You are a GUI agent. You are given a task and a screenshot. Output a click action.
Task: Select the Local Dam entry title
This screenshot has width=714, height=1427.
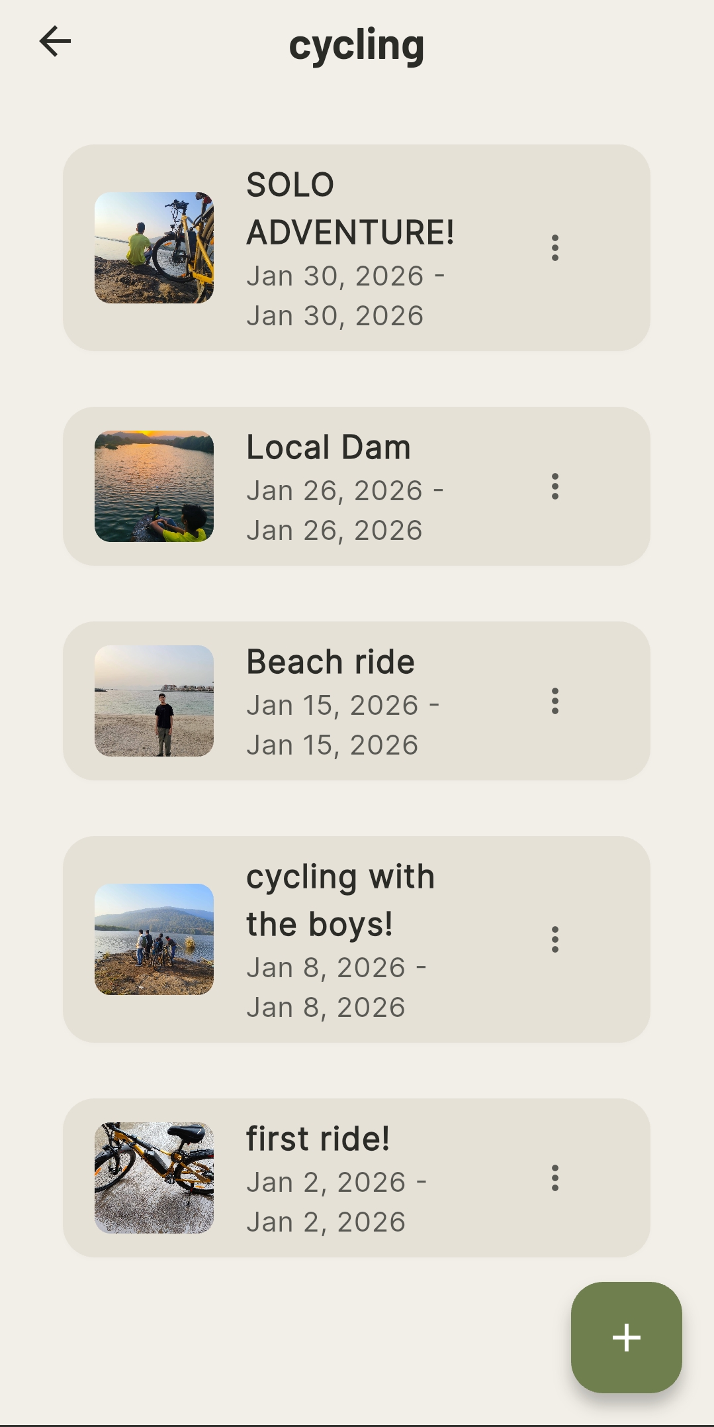coord(328,447)
